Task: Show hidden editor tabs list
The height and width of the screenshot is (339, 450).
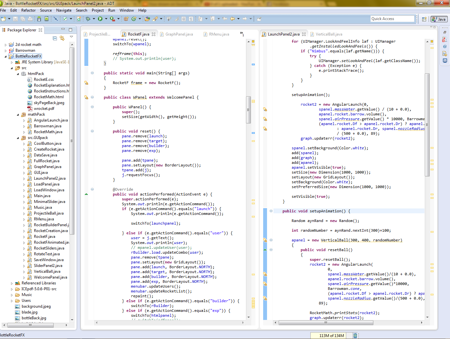Action: pos(242,34)
